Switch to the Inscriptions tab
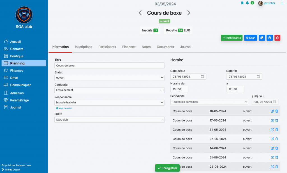Viewport: 287px width, 173px height. 84,47
